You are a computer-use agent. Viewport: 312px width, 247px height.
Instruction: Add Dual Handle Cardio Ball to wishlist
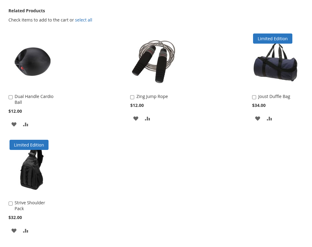pos(14,124)
